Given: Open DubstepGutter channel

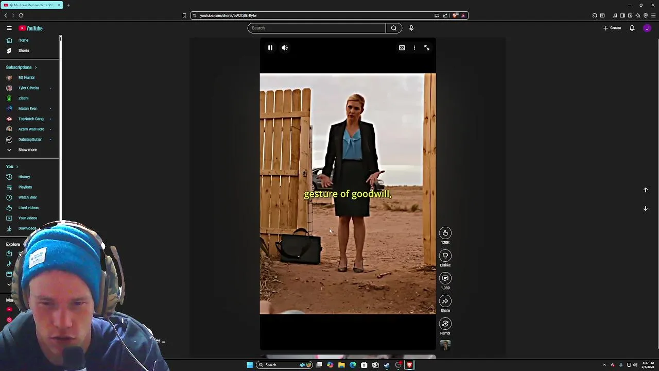Looking at the screenshot, I should [30, 139].
